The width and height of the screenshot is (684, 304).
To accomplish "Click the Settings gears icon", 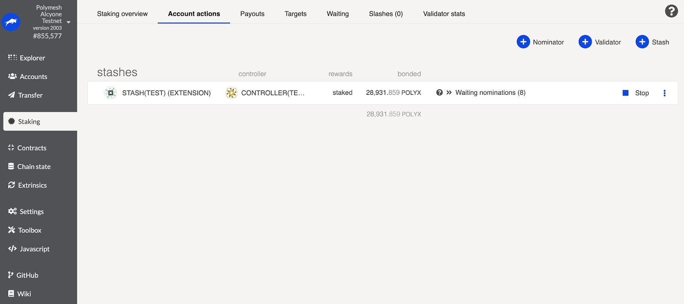I will point(12,211).
